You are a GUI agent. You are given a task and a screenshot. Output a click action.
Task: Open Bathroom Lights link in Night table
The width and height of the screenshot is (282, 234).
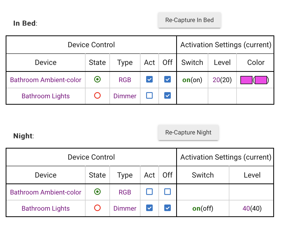click(x=46, y=209)
